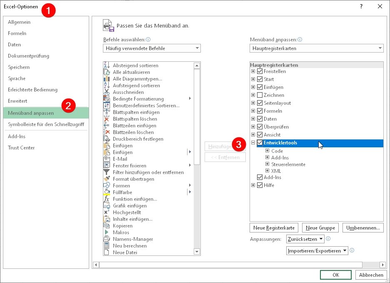The width and height of the screenshot is (390, 283).
Task: Open the Trust Center category
Action: point(21,147)
